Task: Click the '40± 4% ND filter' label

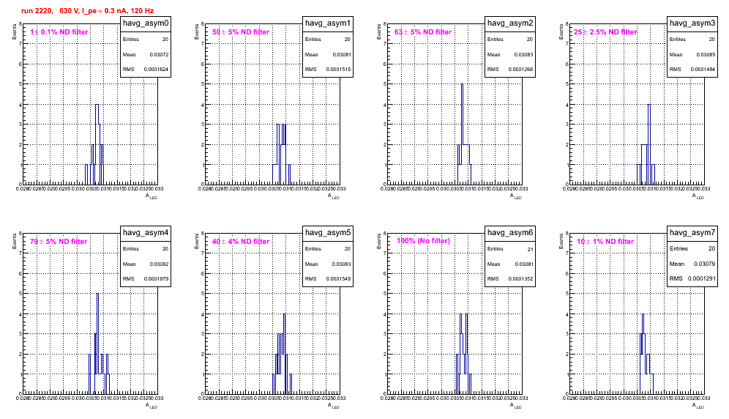Action: [241, 242]
